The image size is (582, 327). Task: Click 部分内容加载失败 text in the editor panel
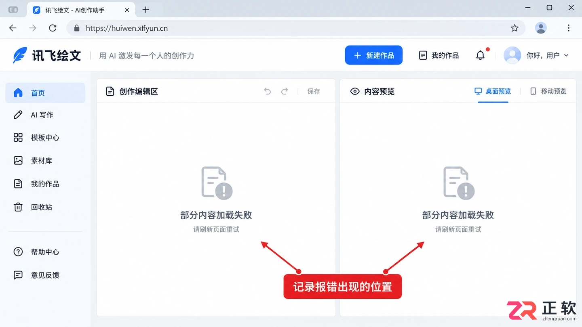(216, 215)
